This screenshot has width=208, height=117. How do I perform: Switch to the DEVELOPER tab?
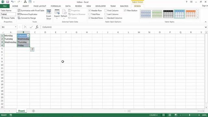(100, 6)
